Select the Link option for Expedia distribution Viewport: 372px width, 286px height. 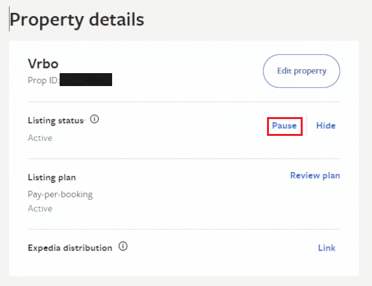tap(327, 248)
